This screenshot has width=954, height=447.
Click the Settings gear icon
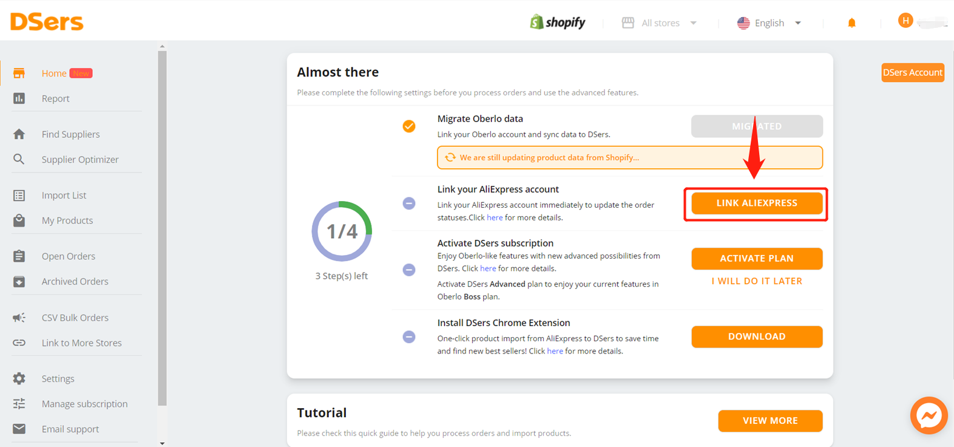(x=19, y=379)
